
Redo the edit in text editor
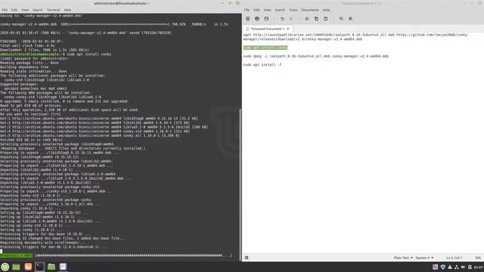click(291, 19)
